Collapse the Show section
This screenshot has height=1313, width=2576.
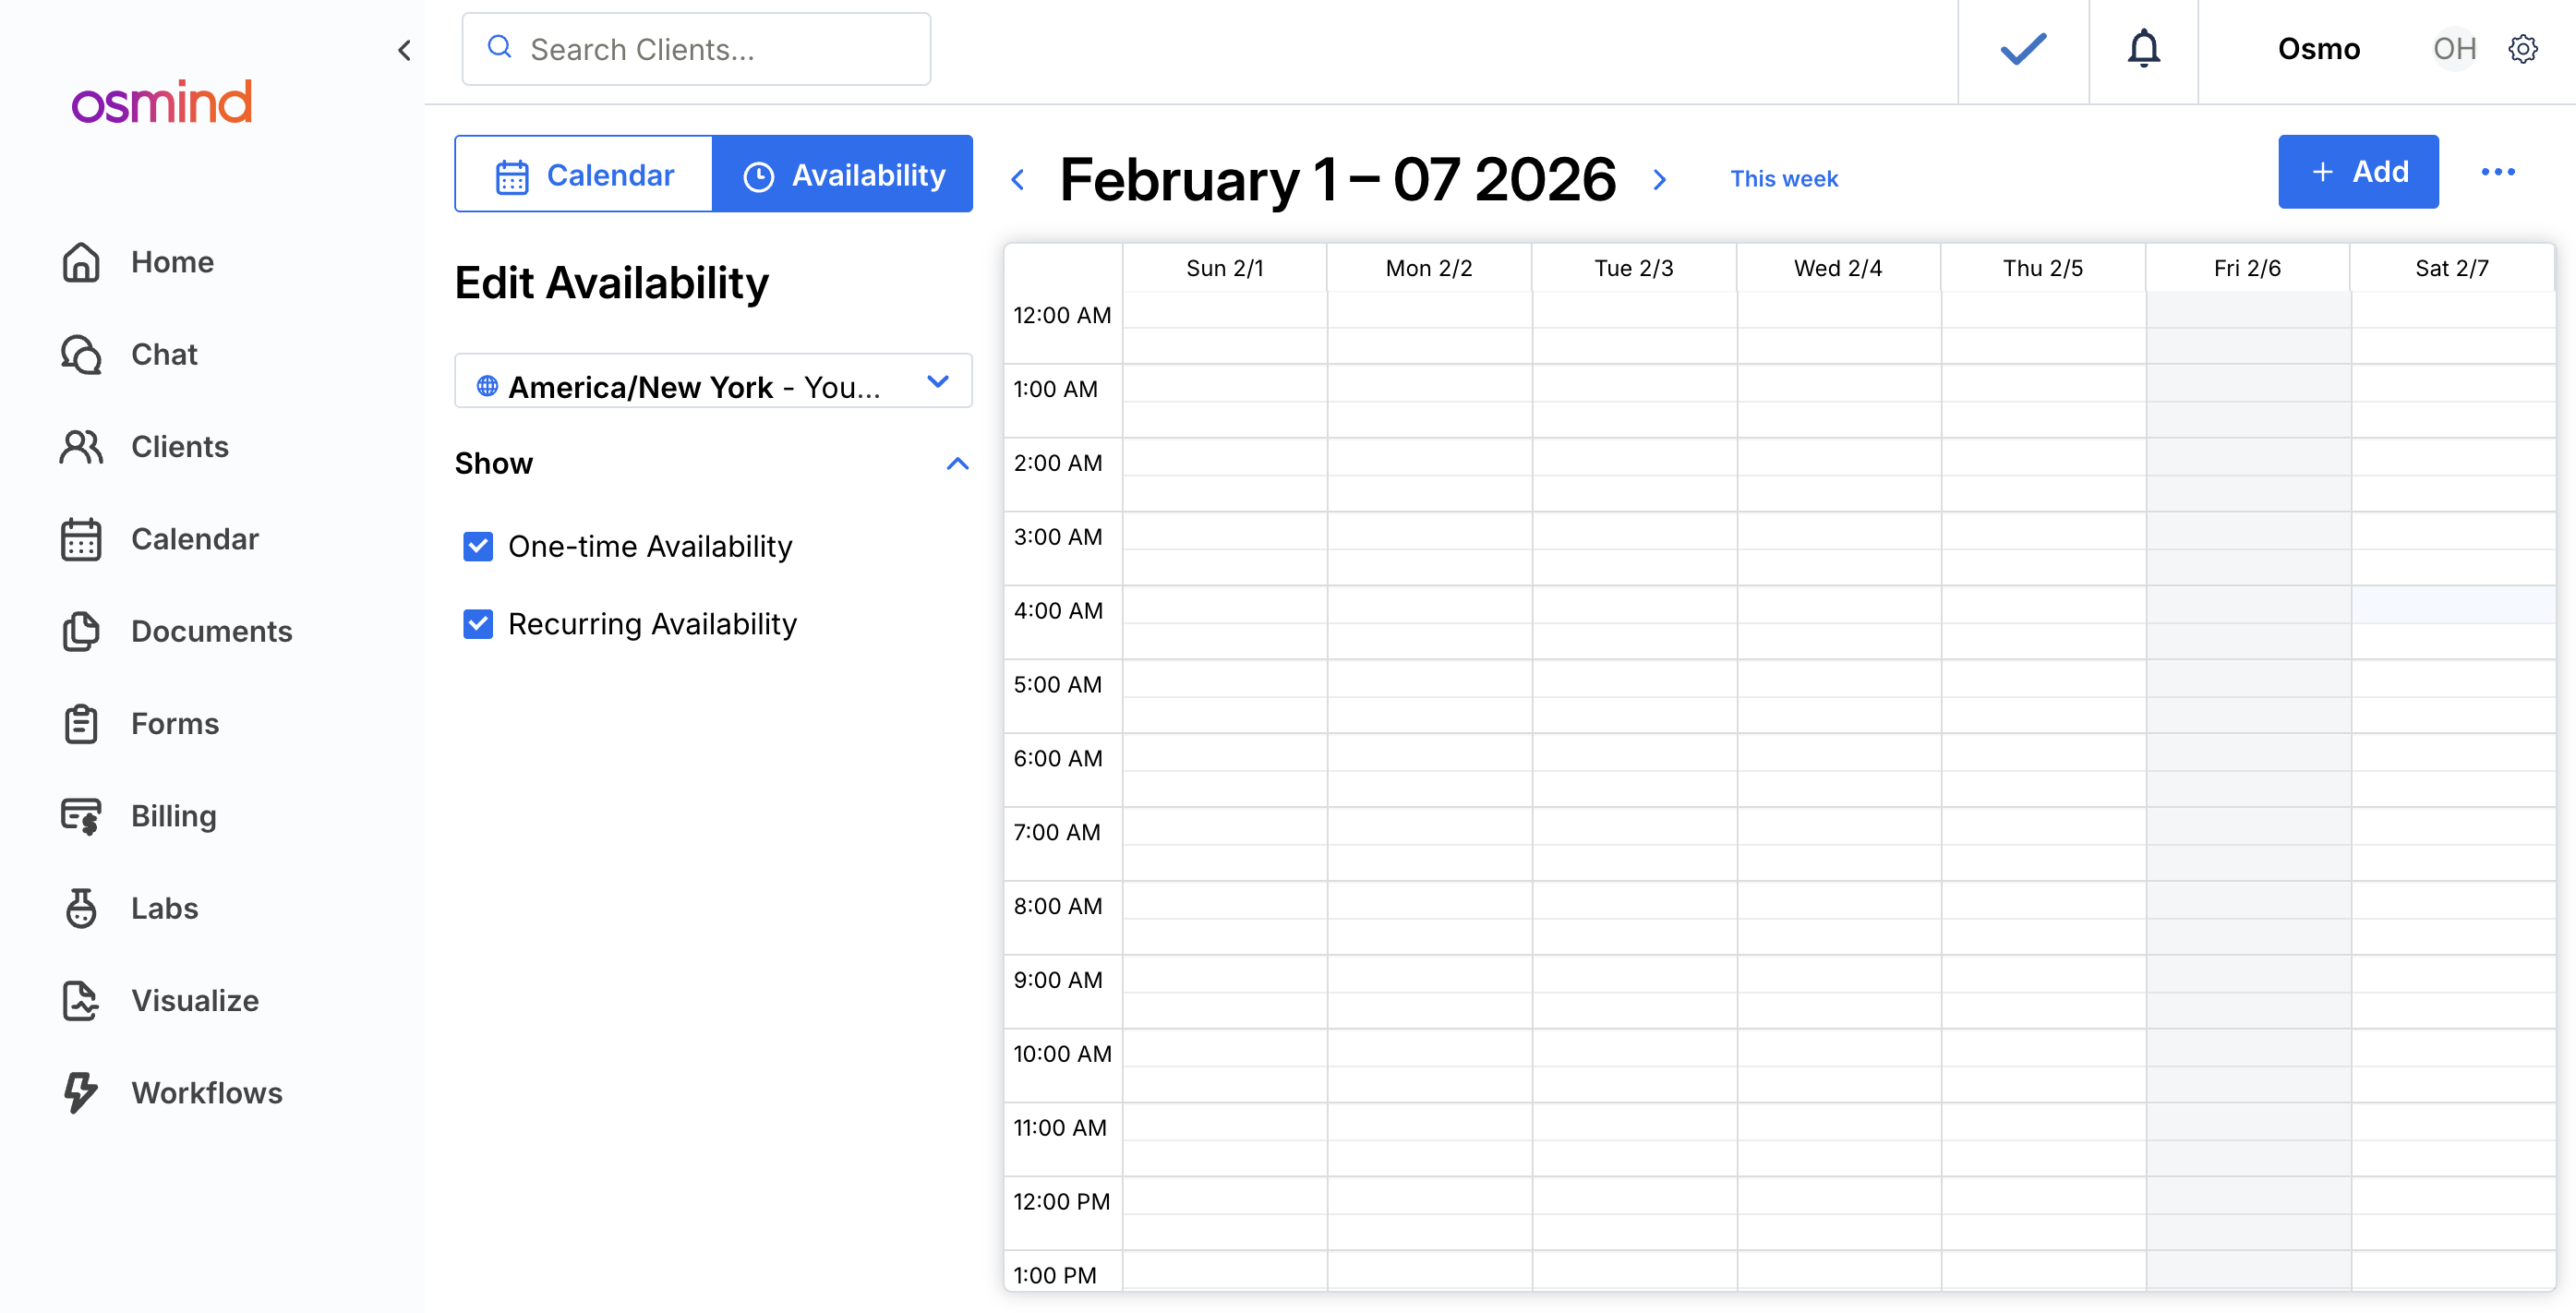click(x=957, y=463)
